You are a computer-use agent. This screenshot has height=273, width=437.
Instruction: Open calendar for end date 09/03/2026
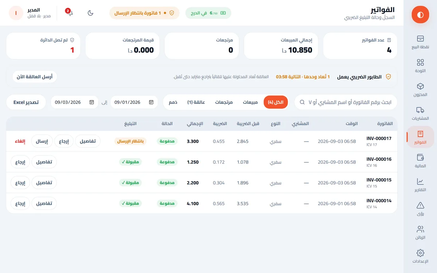tap(92, 102)
